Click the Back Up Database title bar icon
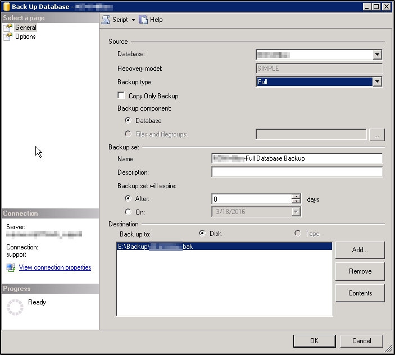This screenshot has height=355, width=395. [x=6, y=6]
